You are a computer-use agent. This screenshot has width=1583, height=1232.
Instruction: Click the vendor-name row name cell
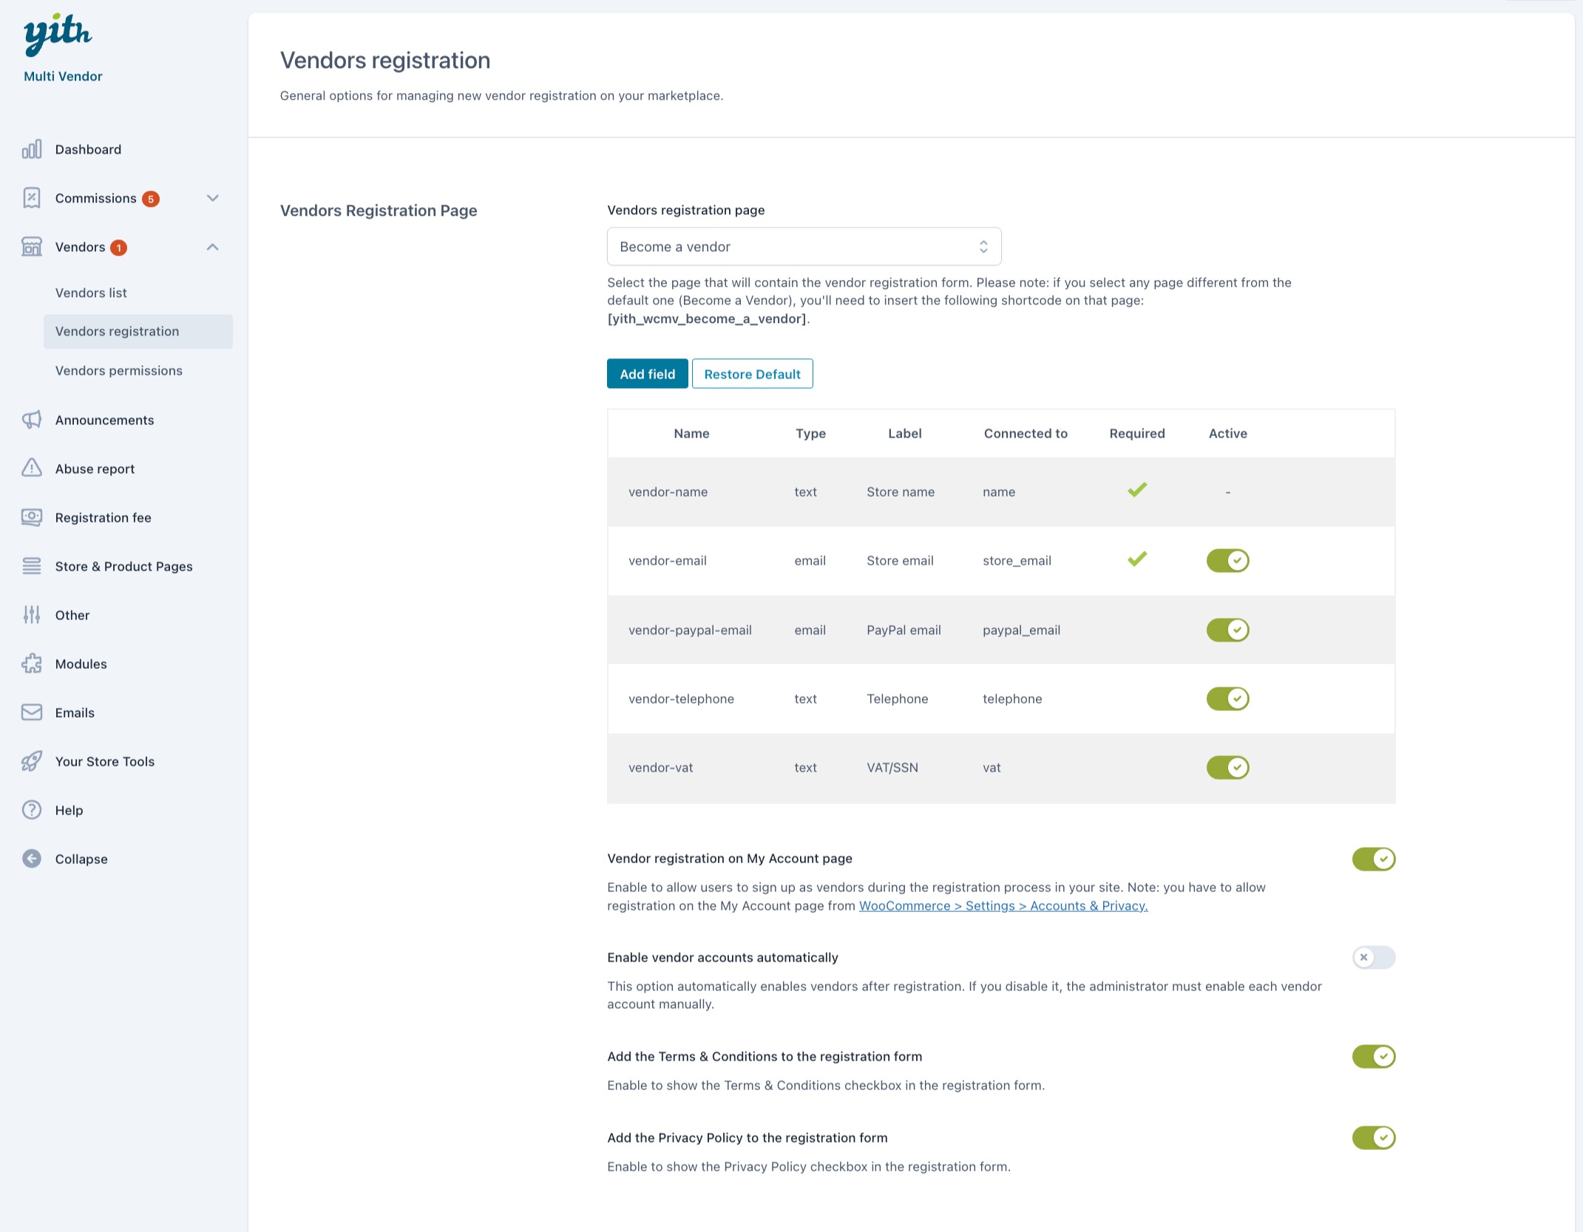pos(668,492)
